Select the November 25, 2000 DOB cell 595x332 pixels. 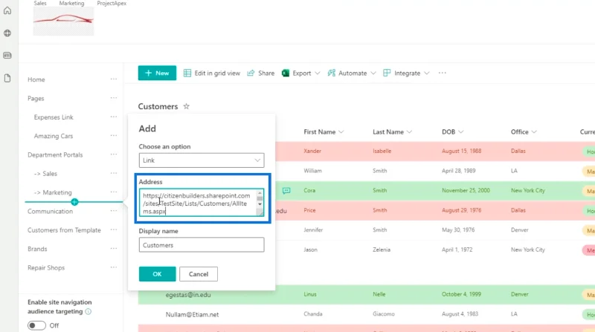(466, 191)
